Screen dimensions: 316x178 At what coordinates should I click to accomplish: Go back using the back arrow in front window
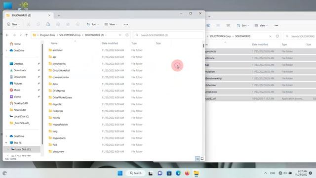pyautogui.click(x=7, y=35)
